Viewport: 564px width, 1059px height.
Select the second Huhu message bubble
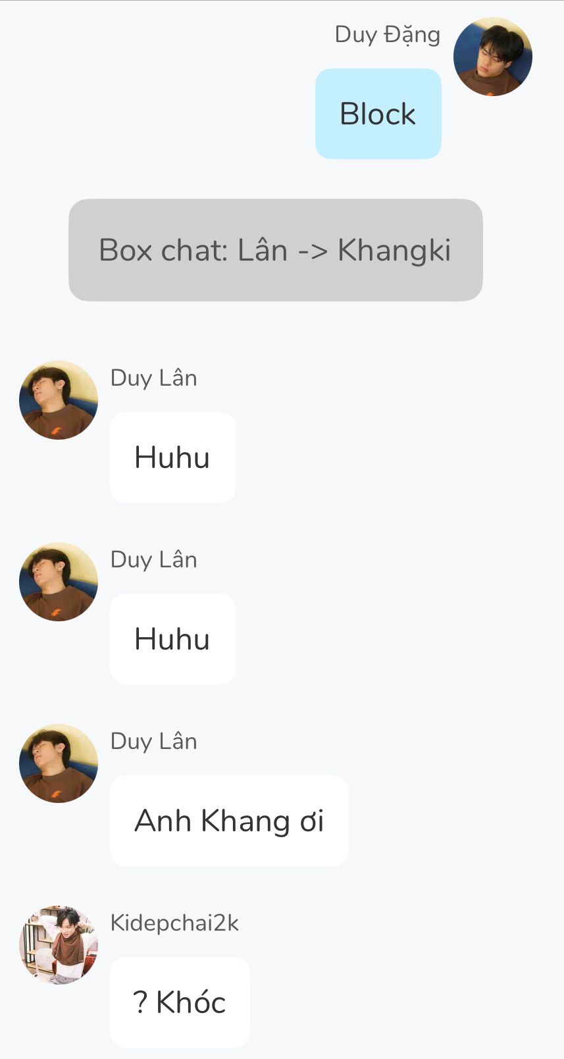pyautogui.click(x=173, y=639)
